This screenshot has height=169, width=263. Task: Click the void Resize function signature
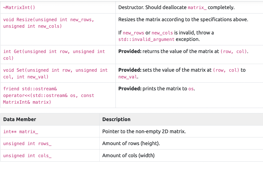[49, 23]
